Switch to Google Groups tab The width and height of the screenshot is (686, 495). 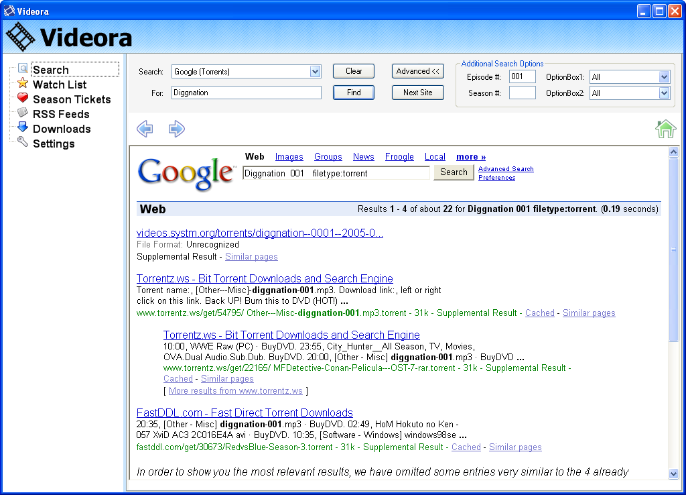tap(328, 157)
